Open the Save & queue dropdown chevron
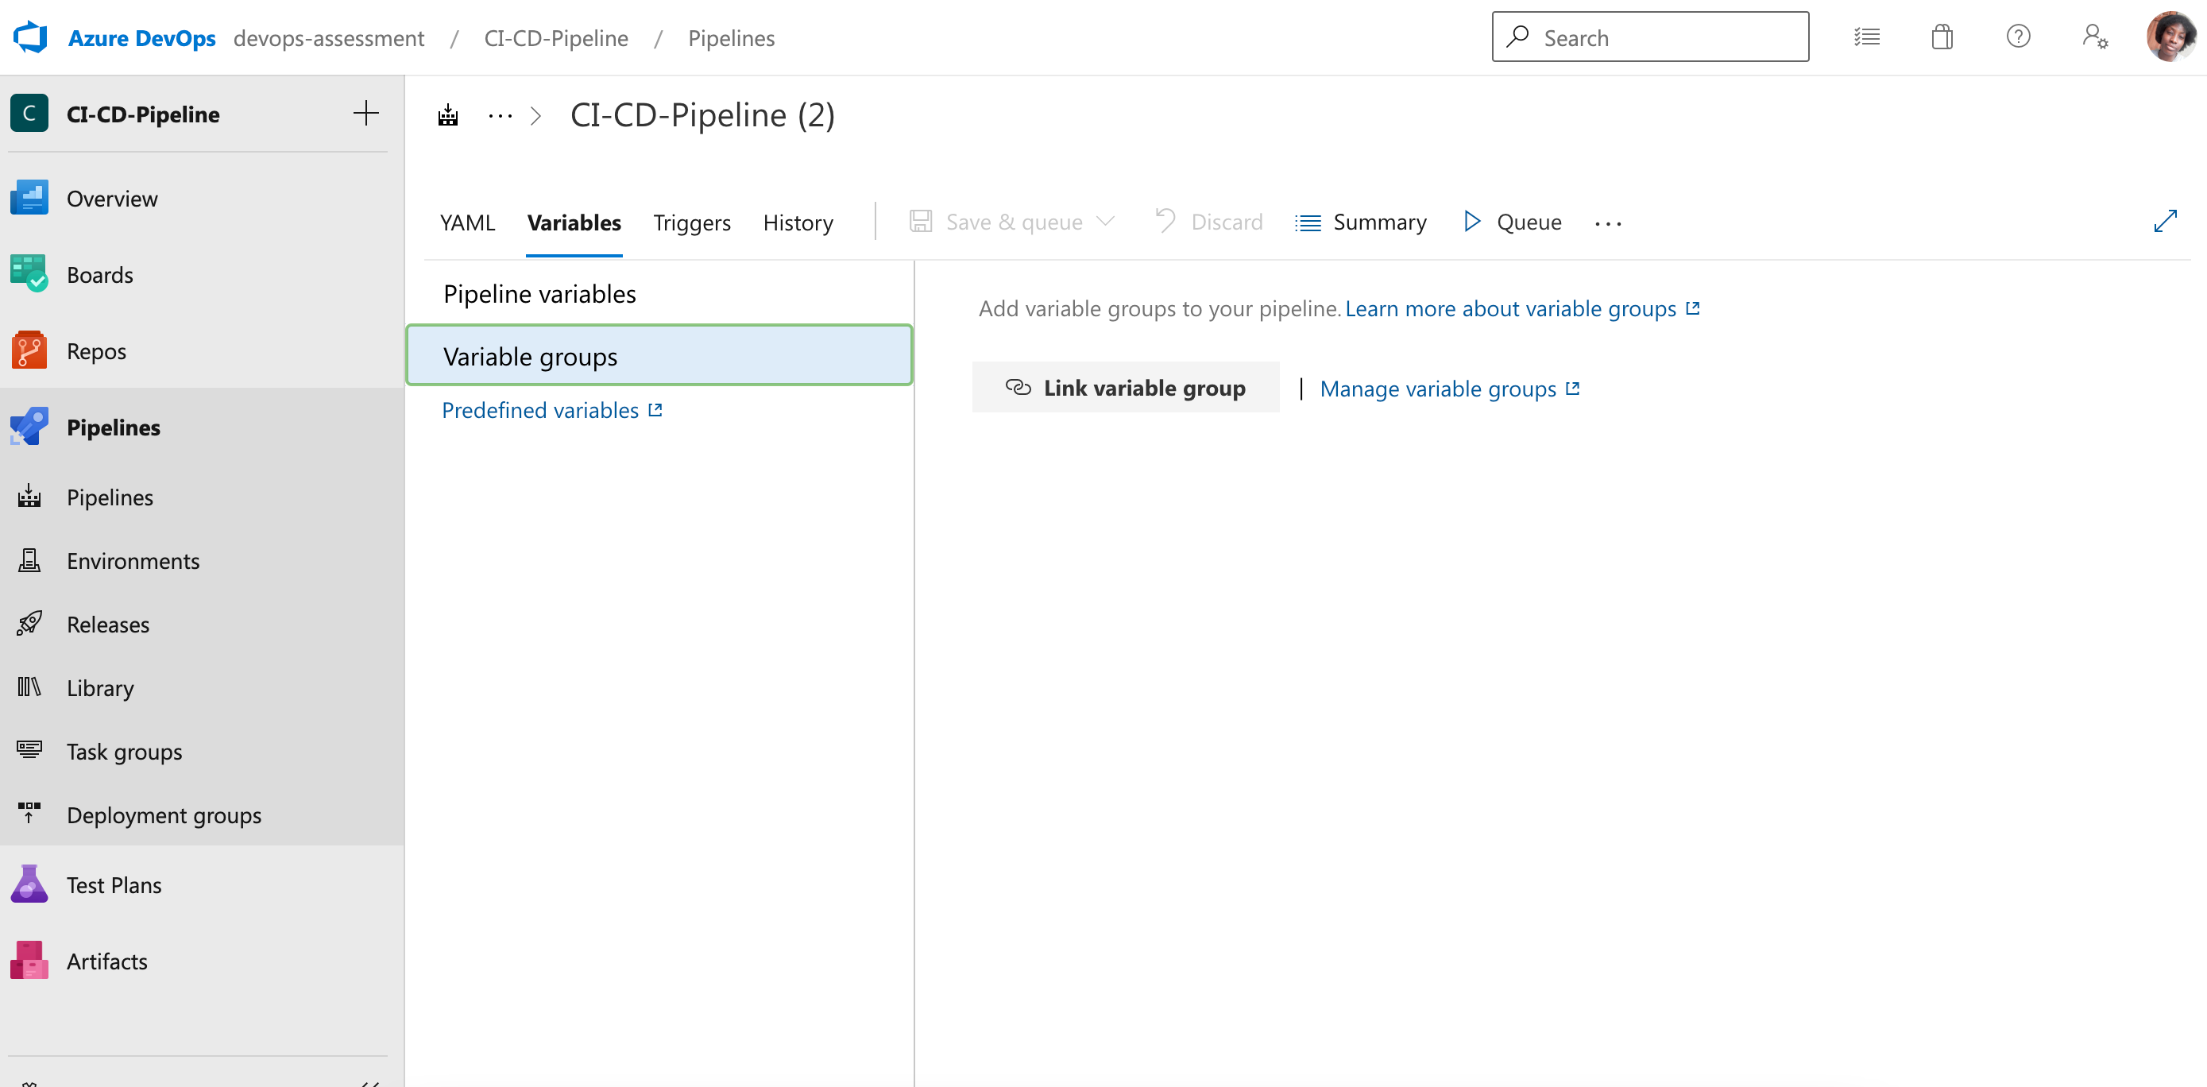 coord(1106,221)
